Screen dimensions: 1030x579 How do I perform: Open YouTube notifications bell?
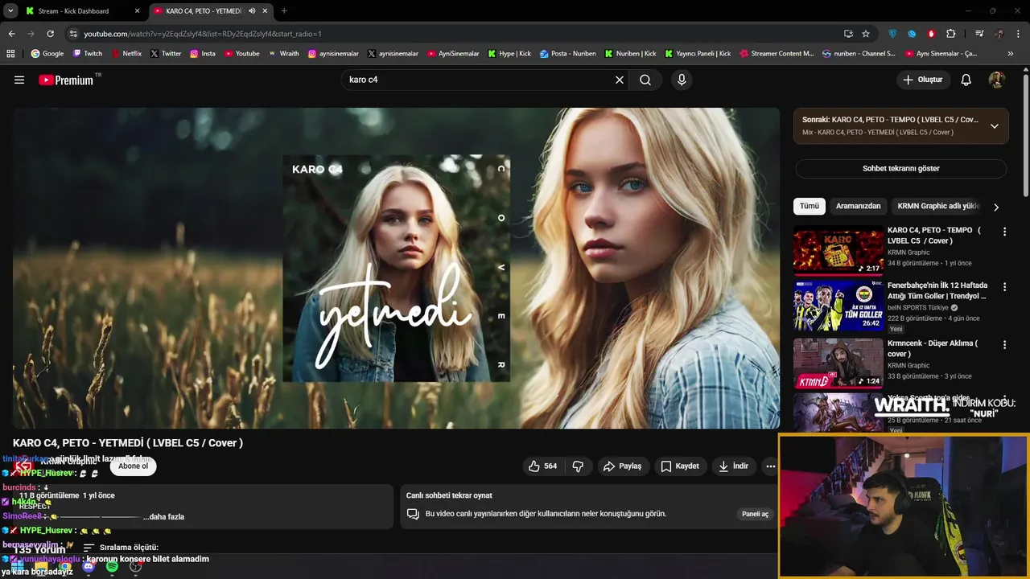pos(966,80)
